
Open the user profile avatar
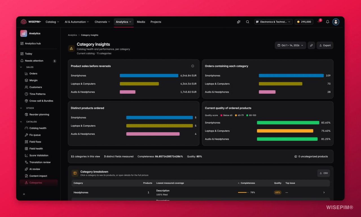pyautogui.click(x=336, y=22)
